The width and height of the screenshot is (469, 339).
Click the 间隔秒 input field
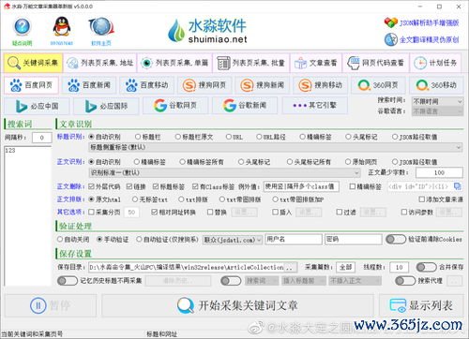(x=42, y=138)
